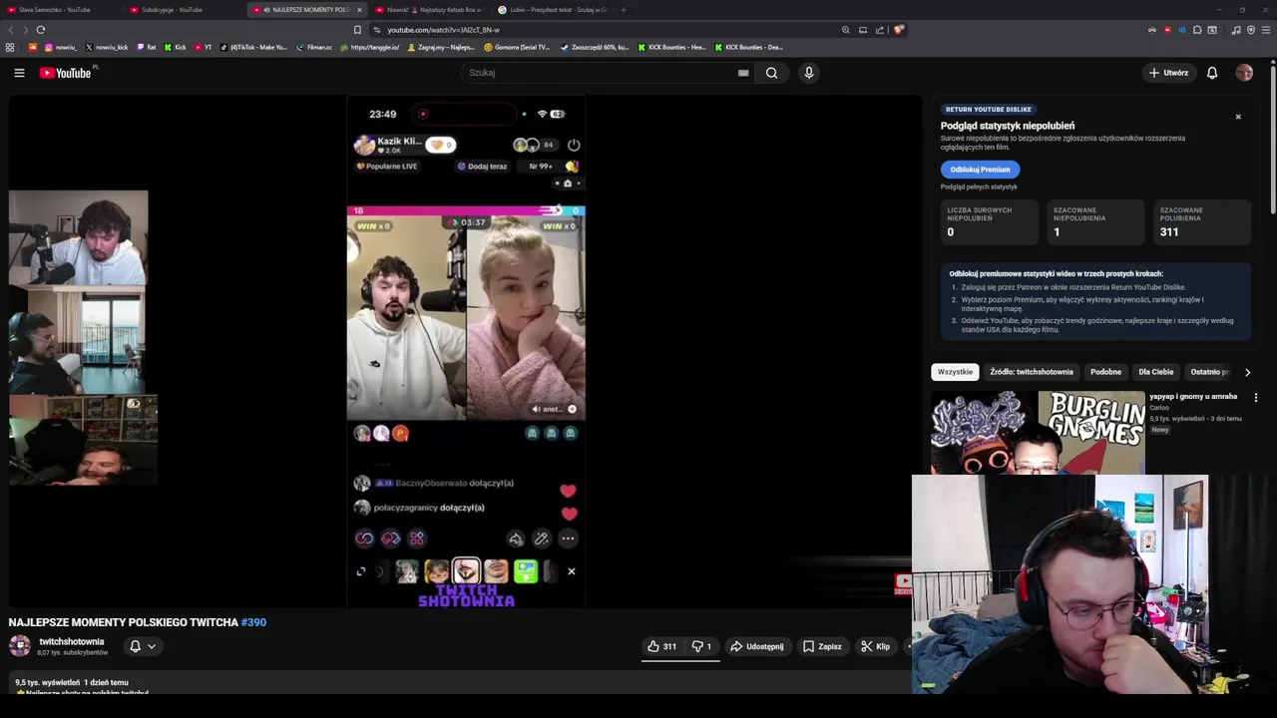Screen dimensions: 1277x718
Task: Open the Brave Shields lion icon
Action: [x=898, y=30]
